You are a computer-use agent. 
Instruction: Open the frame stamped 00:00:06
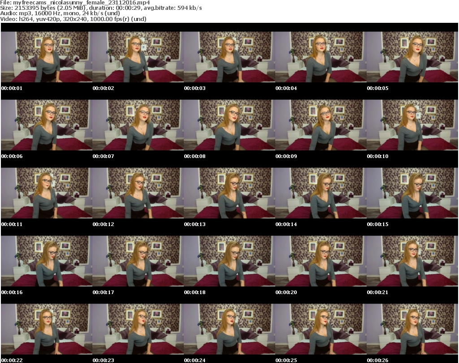click(x=47, y=125)
